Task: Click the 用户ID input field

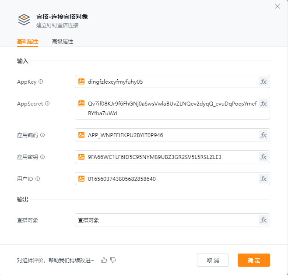Action: 172,179
